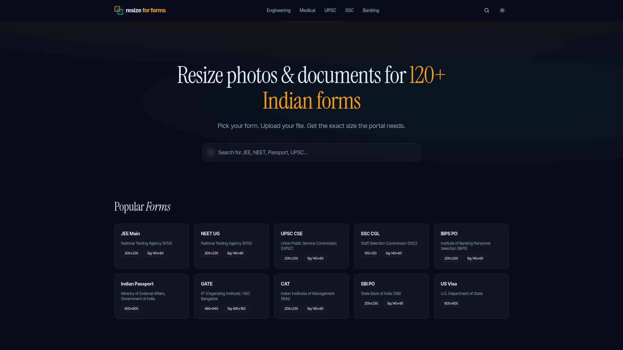Open the SBI PO form card
623x350 pixels.
click(x=391, y=296)
